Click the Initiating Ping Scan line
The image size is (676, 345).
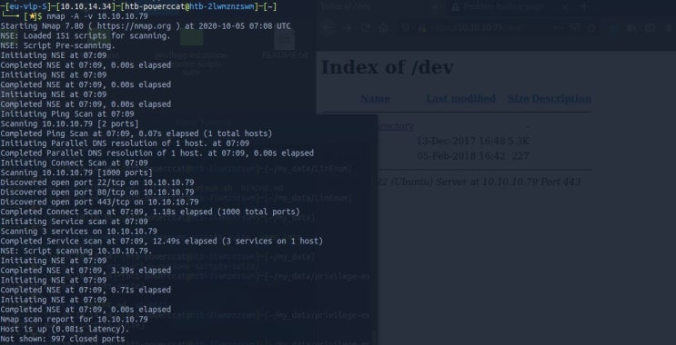(x=67, y=114)
